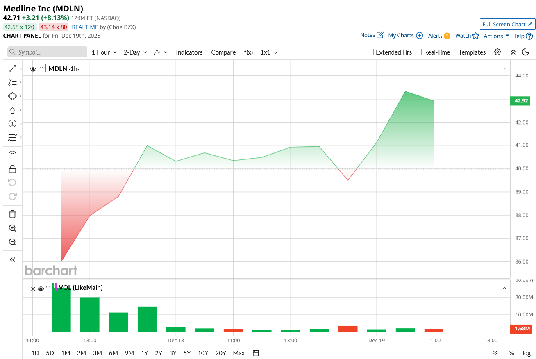
Task: Open the Compare menu
Action: pos(223,52)
